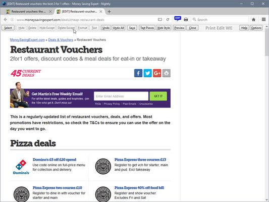269x202 pixels.
Task: Switch to first Restaurant vouchers tab
Action: click(29, 12)
